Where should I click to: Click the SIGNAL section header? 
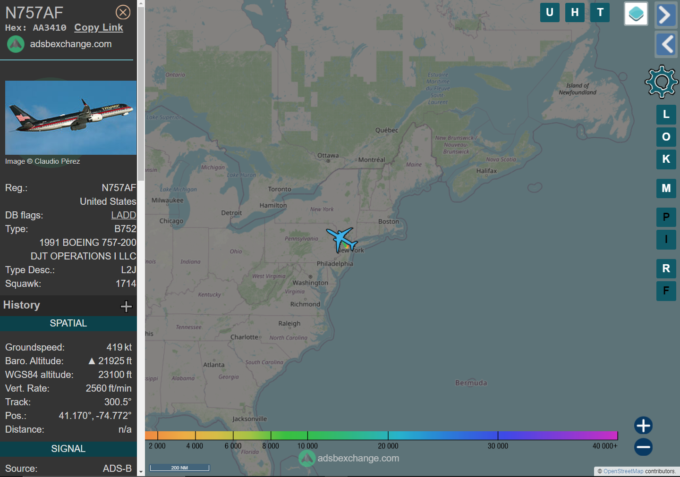click(68, 449)
